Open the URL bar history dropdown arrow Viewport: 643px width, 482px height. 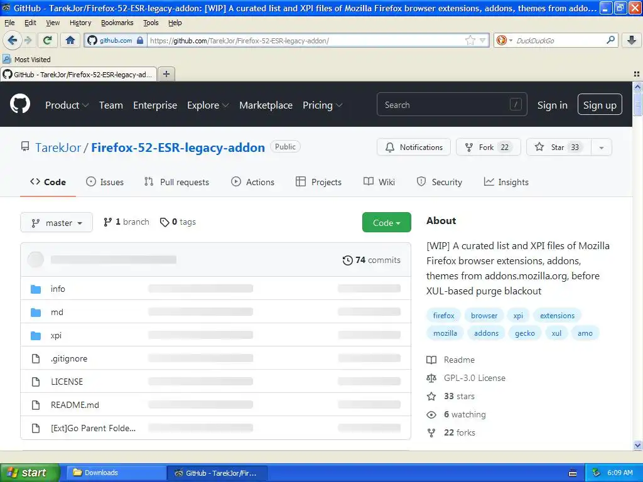coord(483,40)
